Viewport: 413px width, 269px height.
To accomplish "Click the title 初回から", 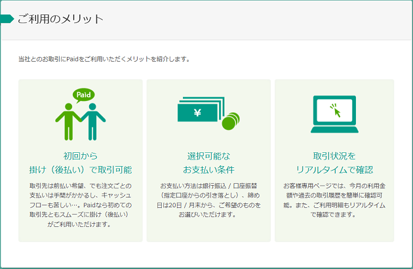I will point(81,156).
